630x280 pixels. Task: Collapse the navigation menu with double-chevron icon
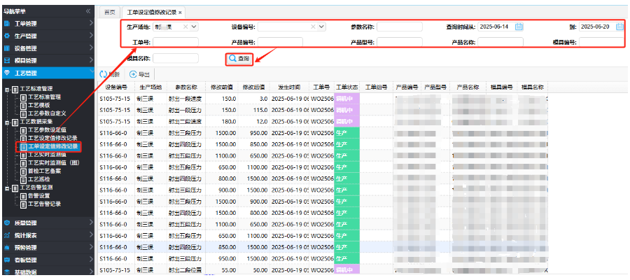pos(88,11)
